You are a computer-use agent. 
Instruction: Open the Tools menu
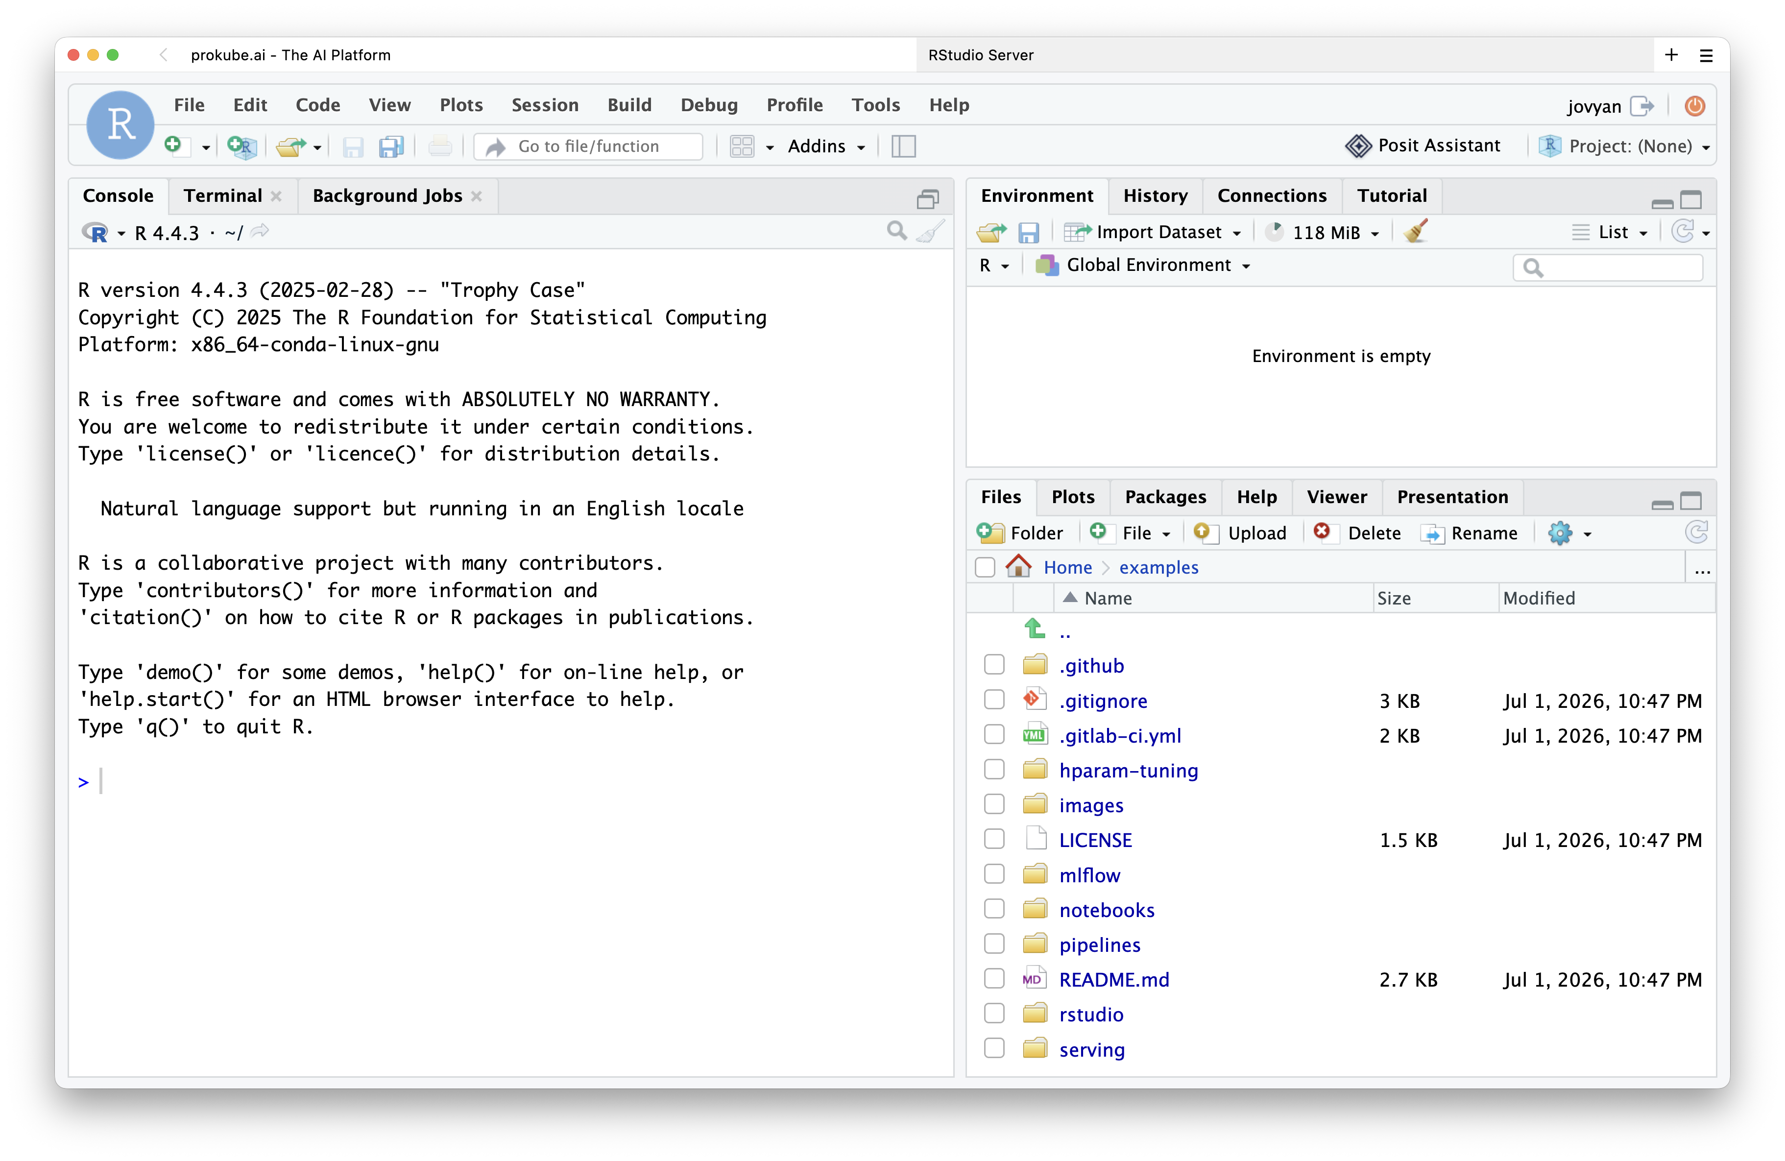click(875, 105)
